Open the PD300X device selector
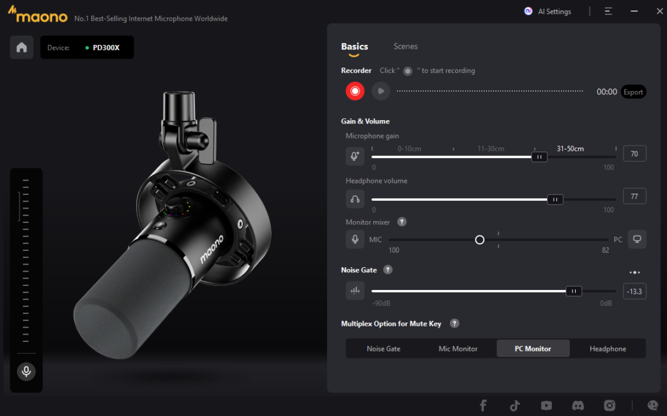The height and width of the screenshot is (416, 667). (87, 47)
